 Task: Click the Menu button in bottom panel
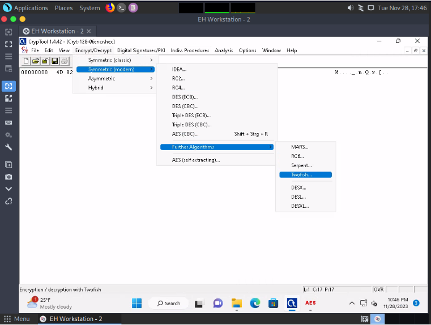click(x=18, y=319)
